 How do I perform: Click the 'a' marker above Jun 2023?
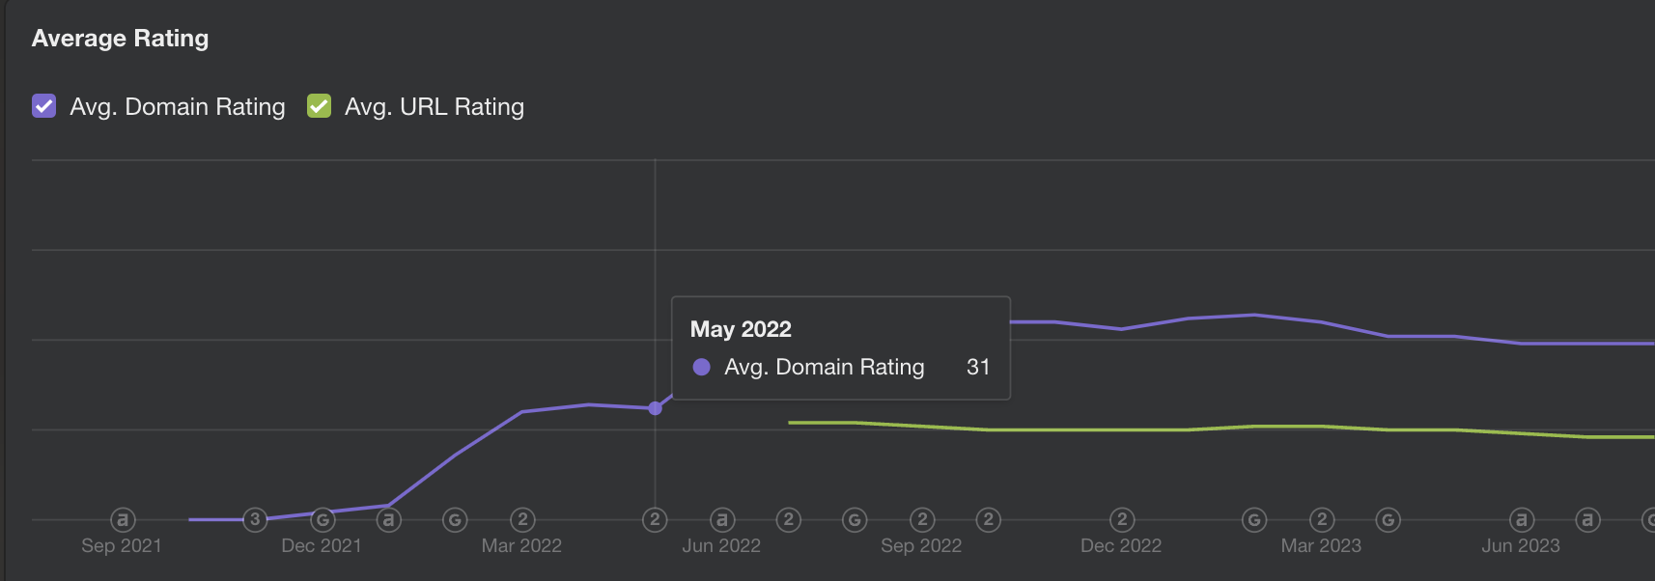(1522, 520)
